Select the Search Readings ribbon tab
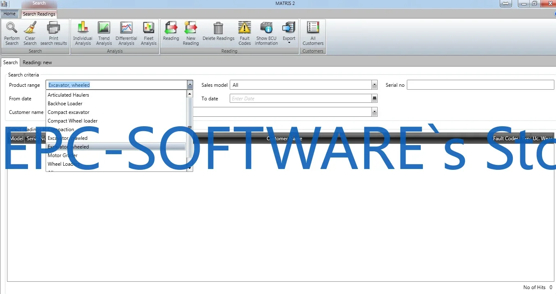This screenshot has width=556, height=294. pos(39,14)
